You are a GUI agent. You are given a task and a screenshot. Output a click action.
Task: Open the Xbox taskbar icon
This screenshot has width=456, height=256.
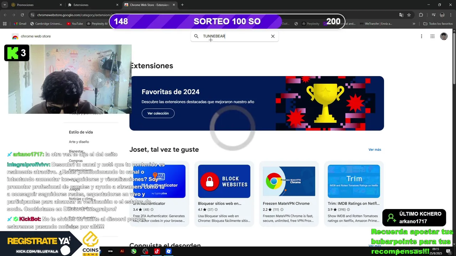click(134, 251)
